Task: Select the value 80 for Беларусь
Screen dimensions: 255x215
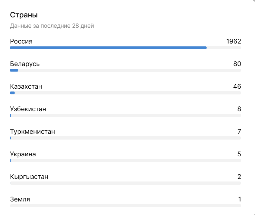Action: [x=237, y=64]
